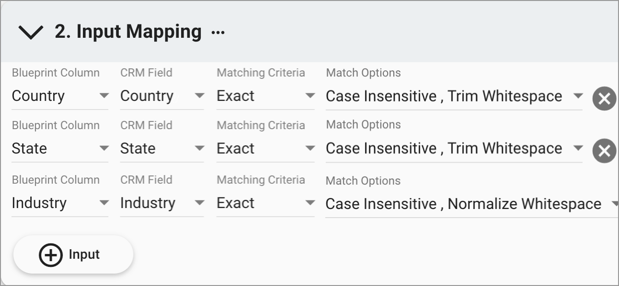
Task: Click the plus icon on Input button
Action: (x=51, y=254)
